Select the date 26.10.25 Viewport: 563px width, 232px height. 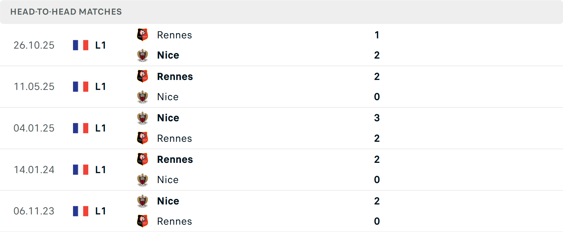pos(34,45)
